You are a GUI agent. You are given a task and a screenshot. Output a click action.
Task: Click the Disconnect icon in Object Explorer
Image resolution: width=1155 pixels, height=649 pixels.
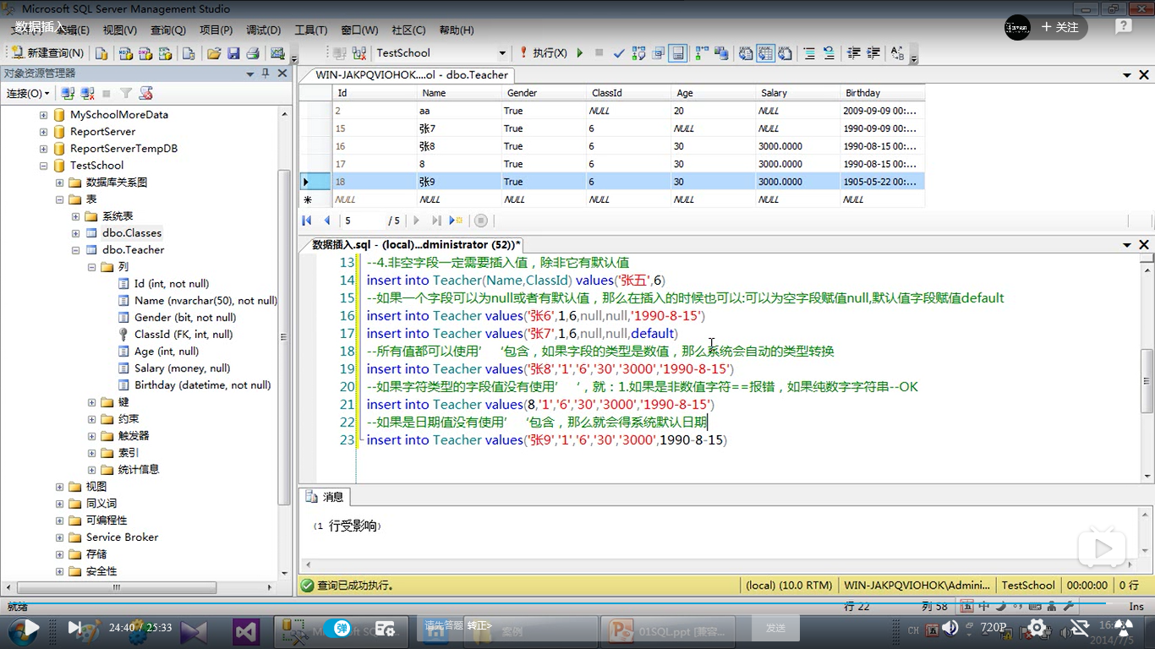(x=87, y=93)
